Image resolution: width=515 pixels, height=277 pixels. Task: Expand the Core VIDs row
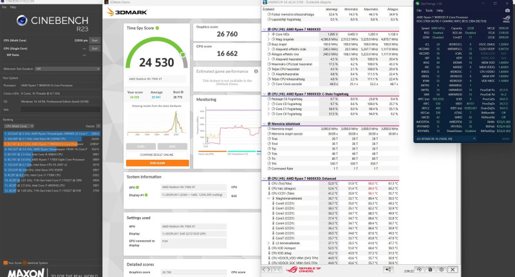tap(268, 34)
